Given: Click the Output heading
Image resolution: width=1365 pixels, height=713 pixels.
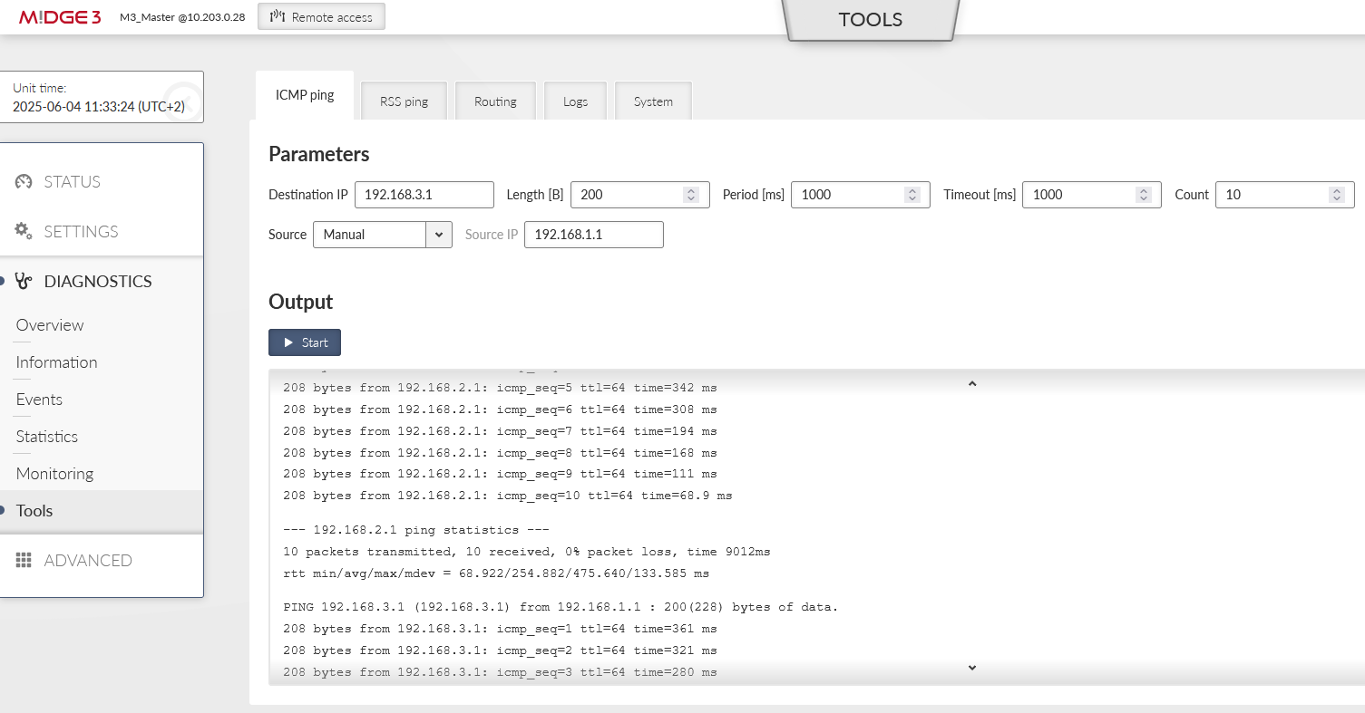Looking at the screenshot, I should coord(301,302).
